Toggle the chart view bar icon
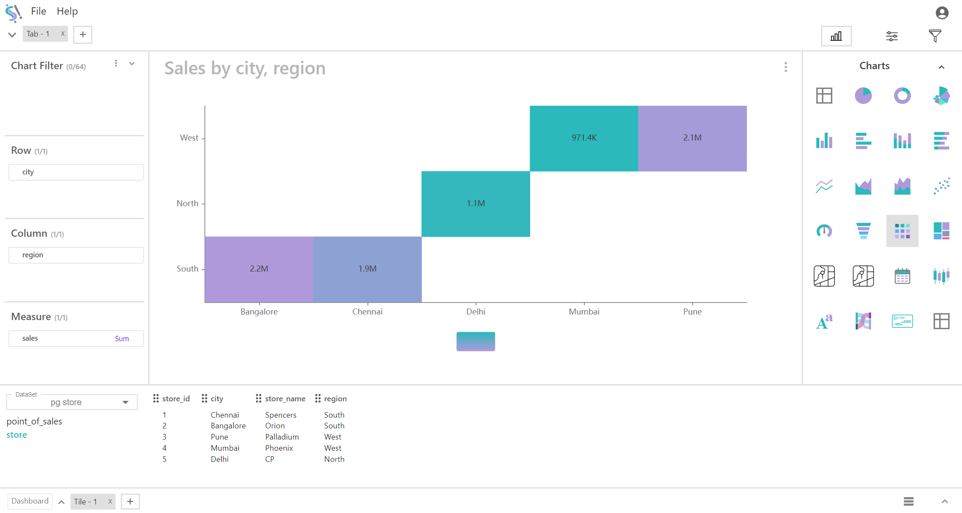The height and width of the screenshot is (513, 962). (836, 36)
